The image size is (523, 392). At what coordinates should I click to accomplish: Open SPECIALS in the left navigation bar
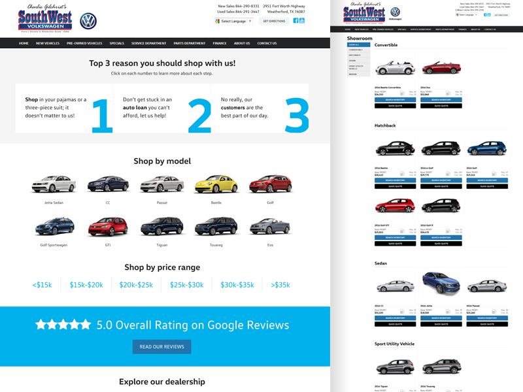point(117,43)
